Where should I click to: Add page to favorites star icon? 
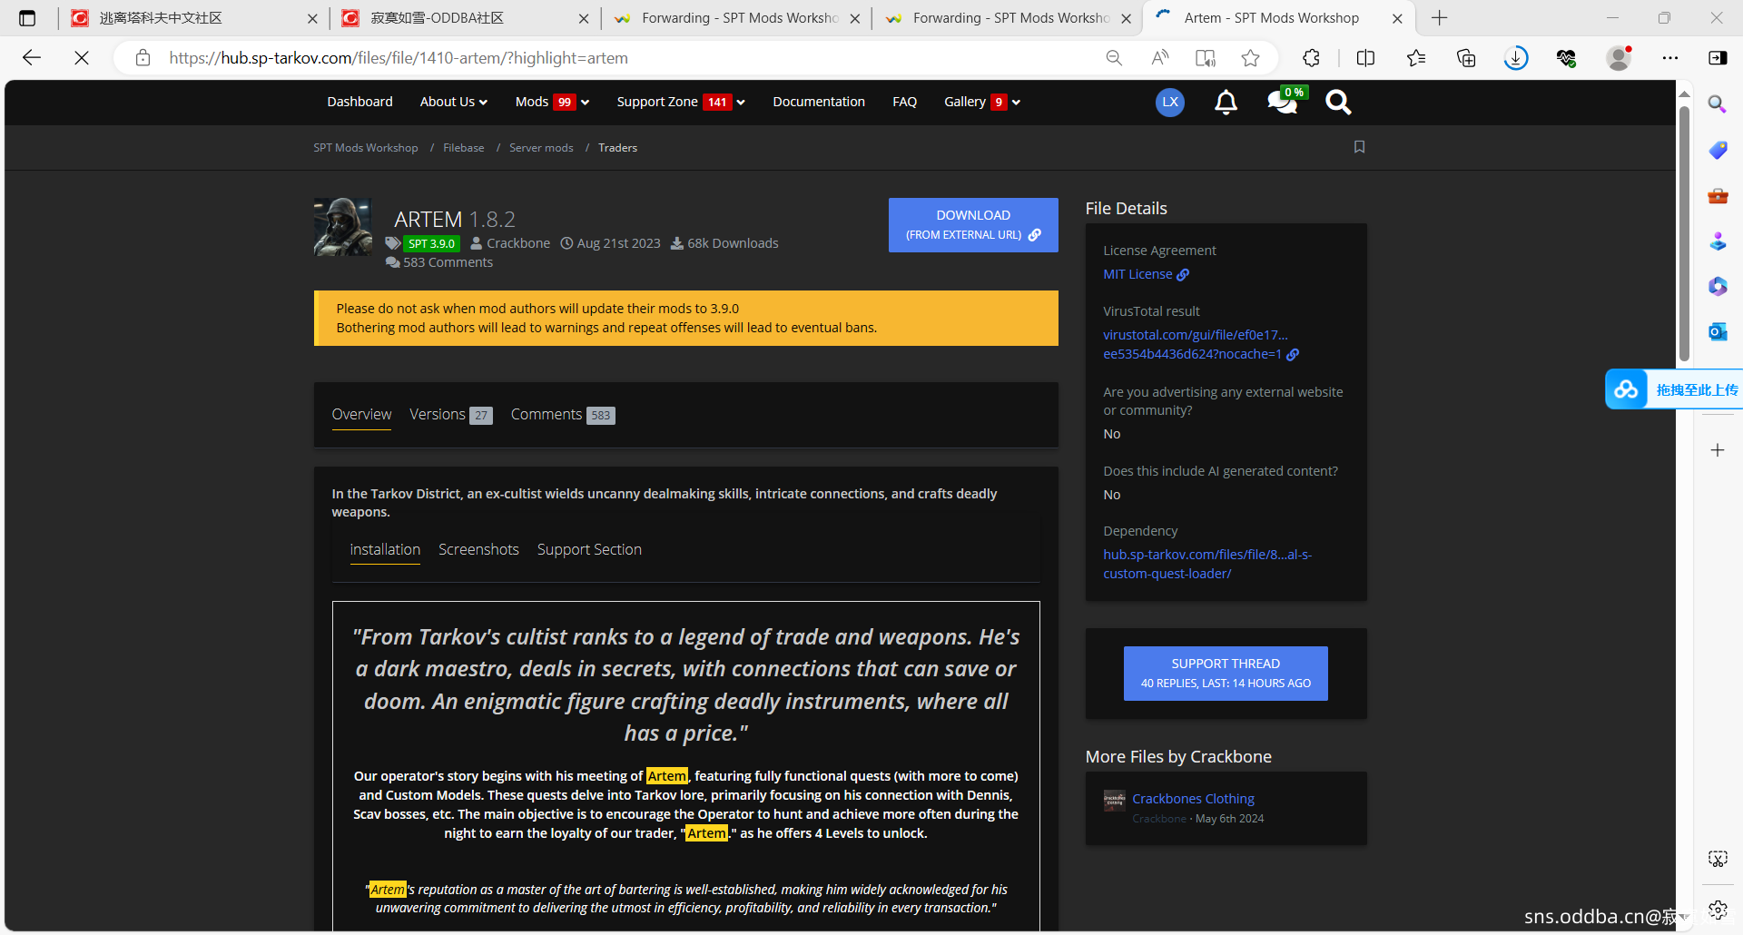coord(1250,58)
